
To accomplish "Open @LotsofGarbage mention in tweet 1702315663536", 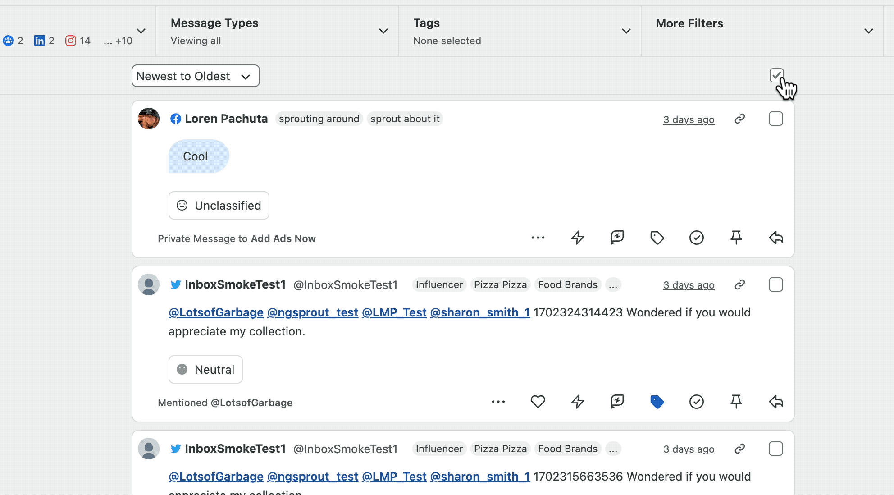I will (x=216, y=477).
